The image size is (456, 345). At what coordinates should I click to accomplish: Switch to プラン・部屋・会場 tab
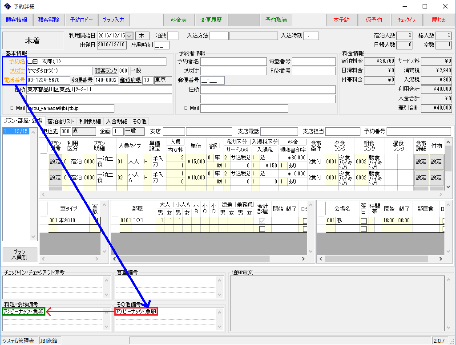coord(23,121)
